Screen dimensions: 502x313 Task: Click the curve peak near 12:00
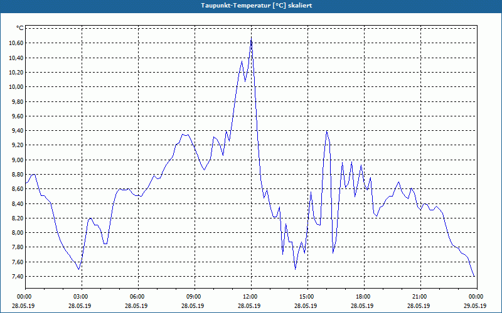click(252, 39)
